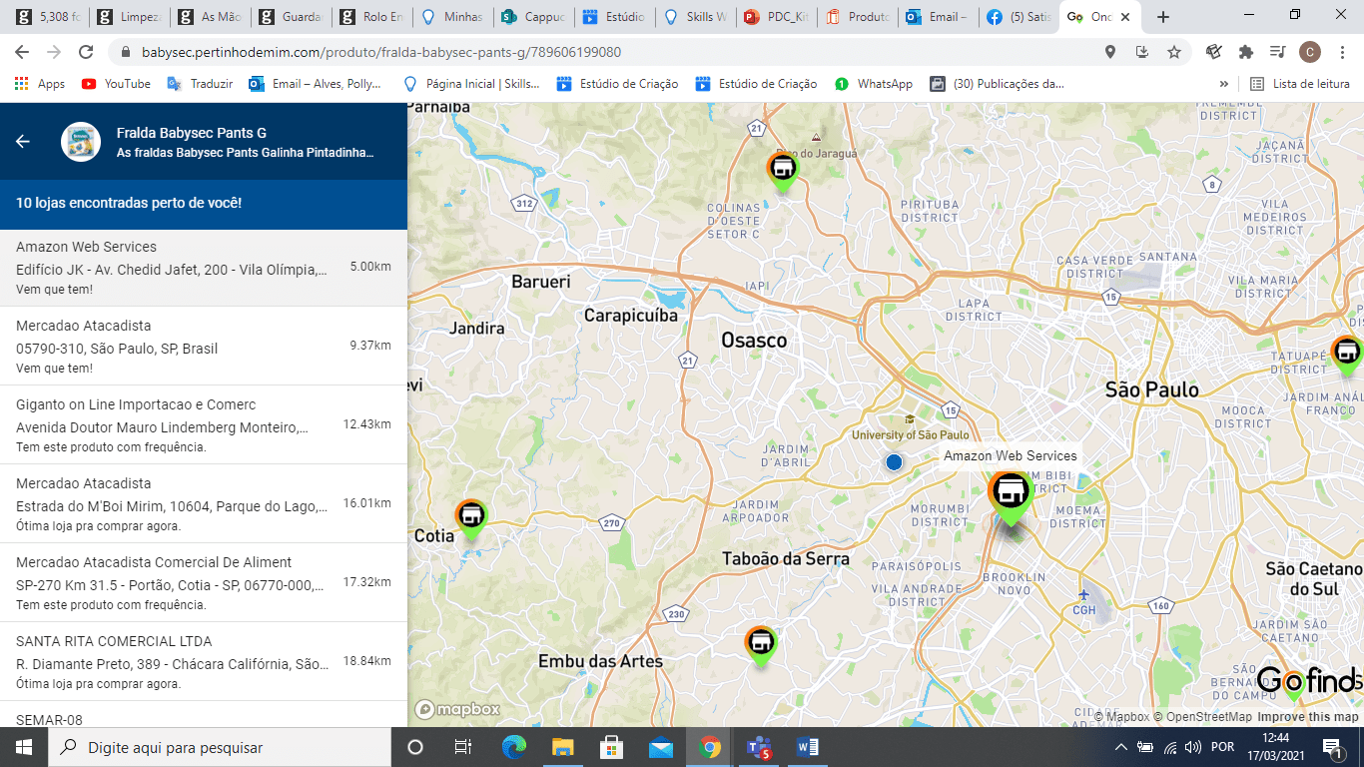Image resolution: width=1364 pixels, height=767 pixels.
Task: Open the Apps bookmark
Action: click(40, 84)
